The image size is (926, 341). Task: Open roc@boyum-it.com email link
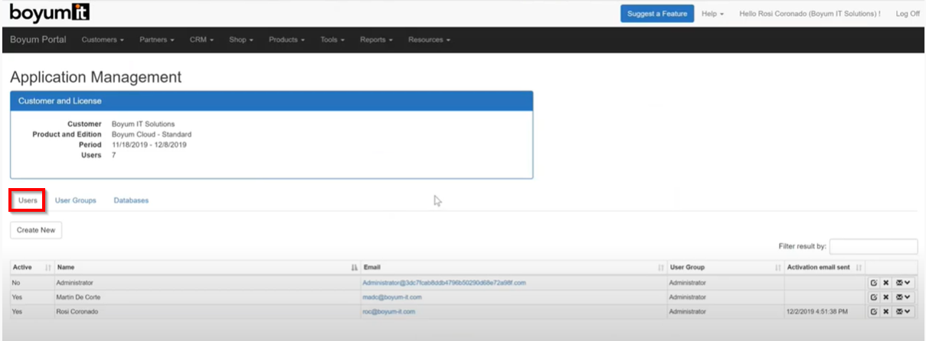pyautogui.click(x=388, y=312)
